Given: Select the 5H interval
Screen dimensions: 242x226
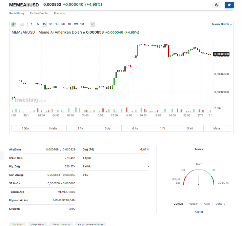Looking at the screenshot, I should coord(63,24).
